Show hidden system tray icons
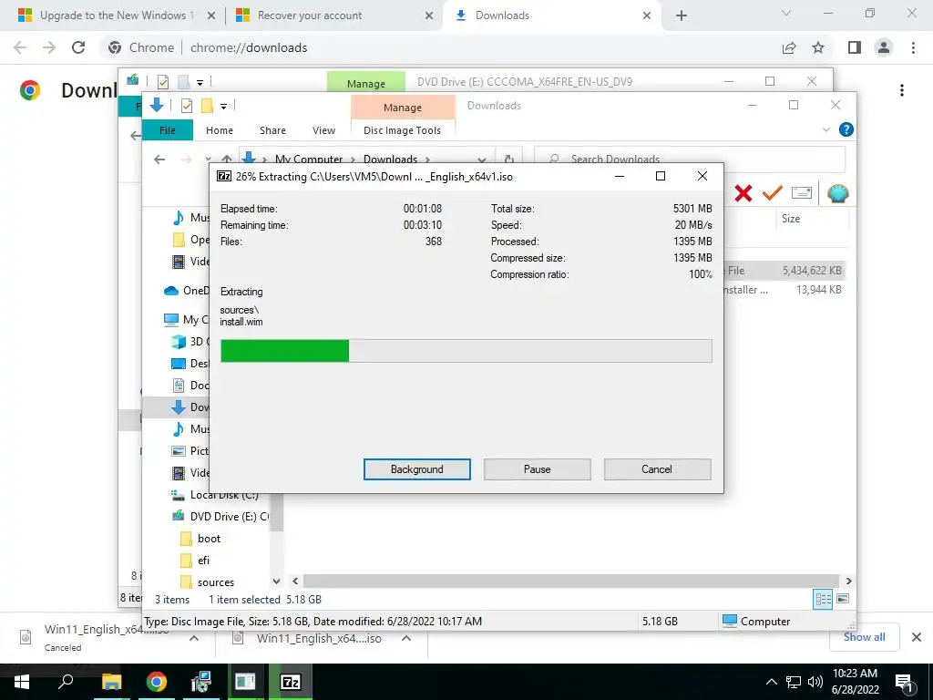This screenshot has height=700, width=933. [771, 682]
